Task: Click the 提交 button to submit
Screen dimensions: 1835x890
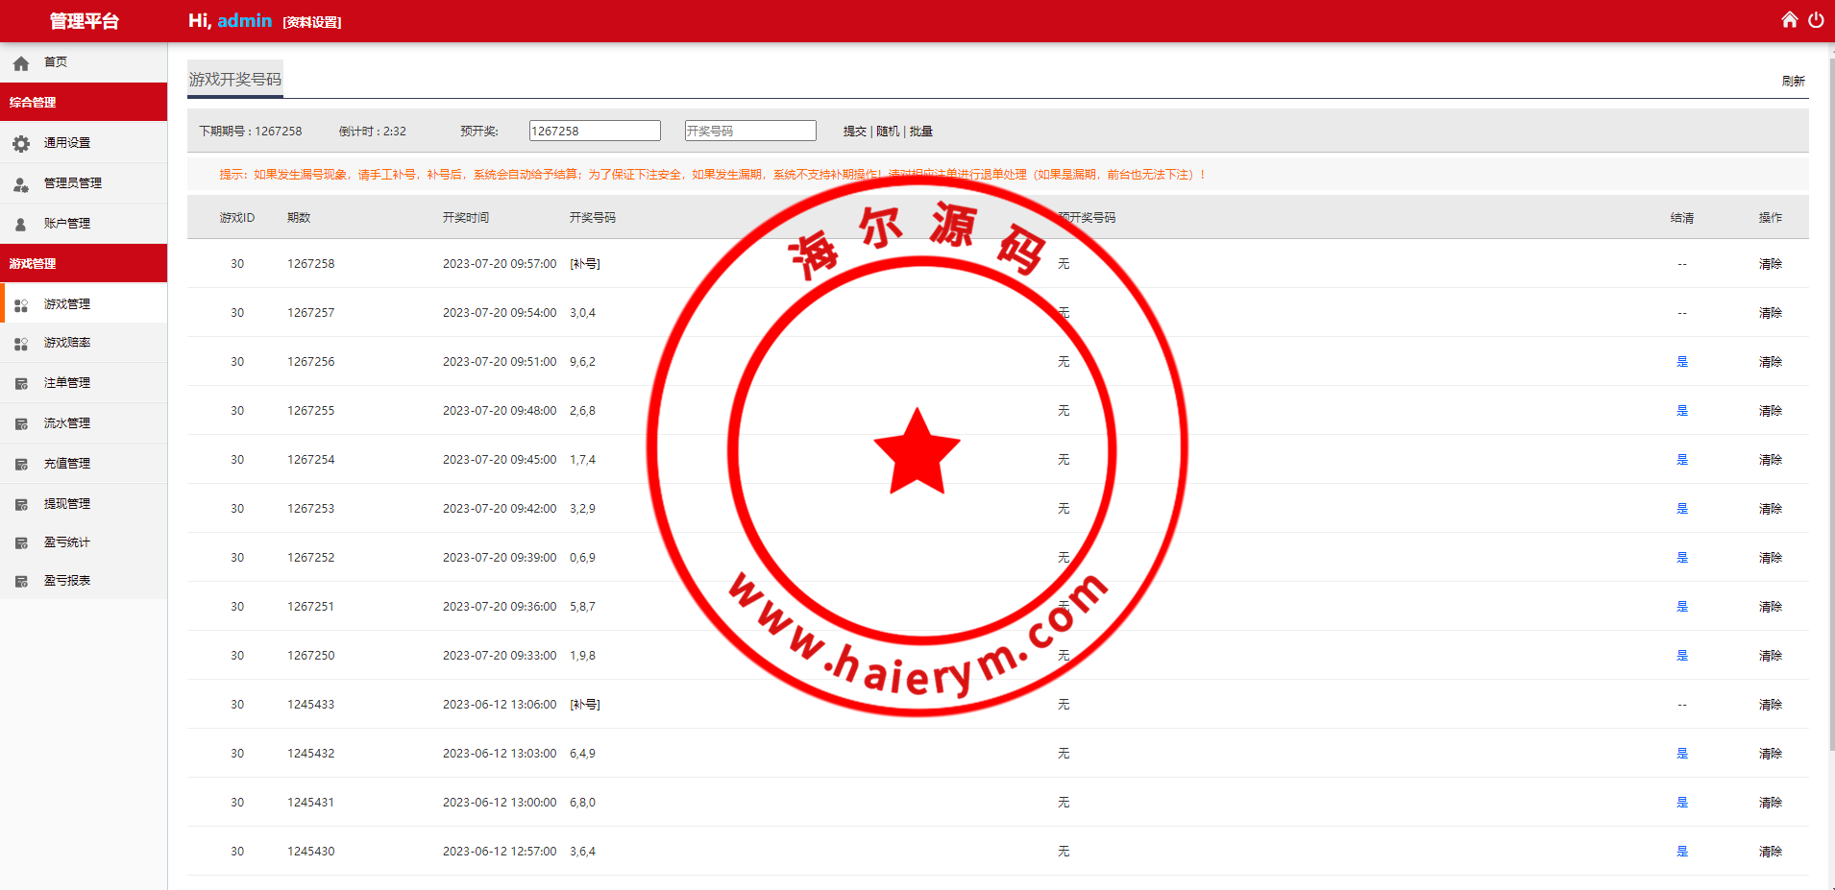Action: point(854,131)
